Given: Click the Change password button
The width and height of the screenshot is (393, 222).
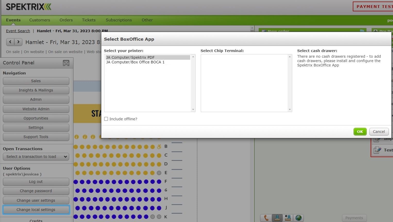Looking at the screenshot, I should tap(36, 191).
